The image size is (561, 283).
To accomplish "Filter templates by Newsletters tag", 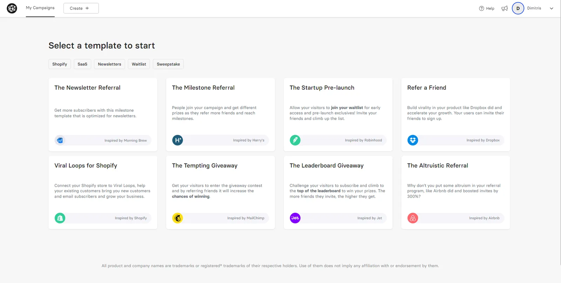I will click(x=109, y=64).
